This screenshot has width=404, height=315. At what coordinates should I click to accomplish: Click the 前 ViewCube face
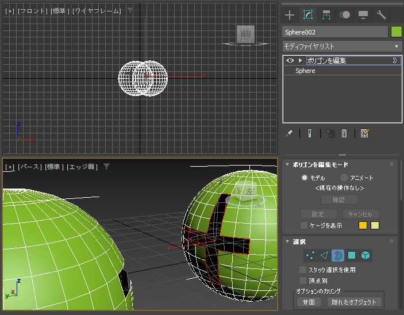click(245, 34)
